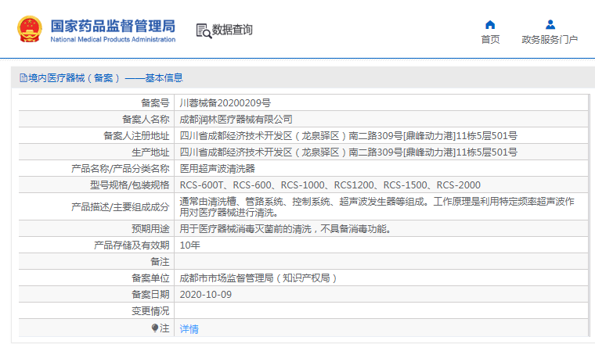595x344 pixels.
Task: Click the product description starting 通常由清洗槽
Action: pyautogui.click(x=377, y=207)
